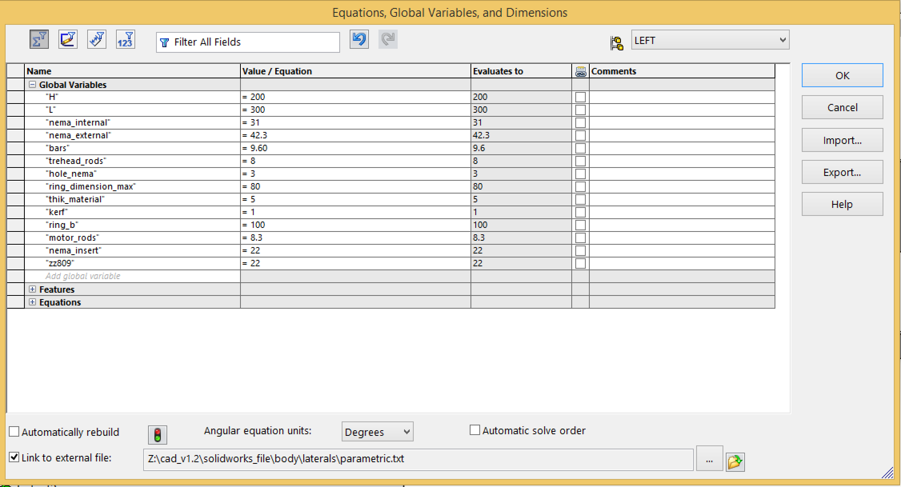The width and height of the screenshot is (901, 487).
Task: Click the export column header icon
Action: pyautogui.click(x=581, y=71)
